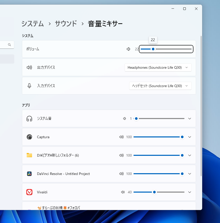220x223 pixels.
Task: Mute the D:¥ビデオ folder app speaker
Action: [121, 155]
